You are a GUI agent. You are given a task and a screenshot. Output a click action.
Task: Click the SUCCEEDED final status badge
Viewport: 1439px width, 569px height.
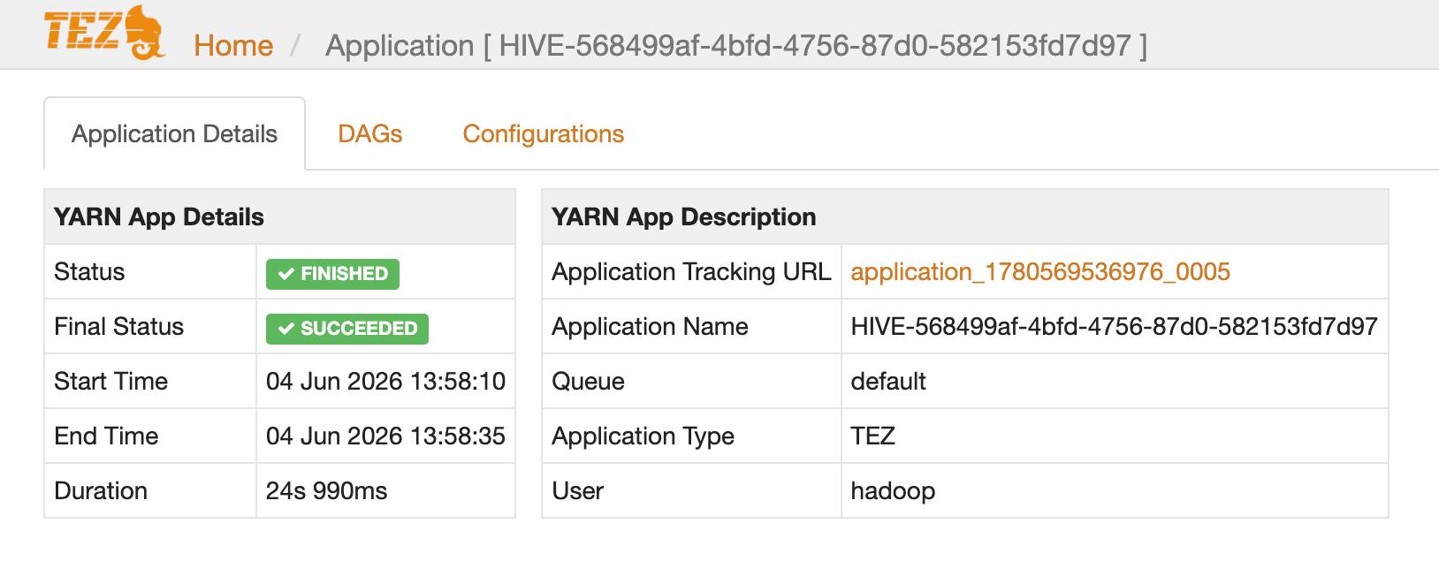[347, 329]
